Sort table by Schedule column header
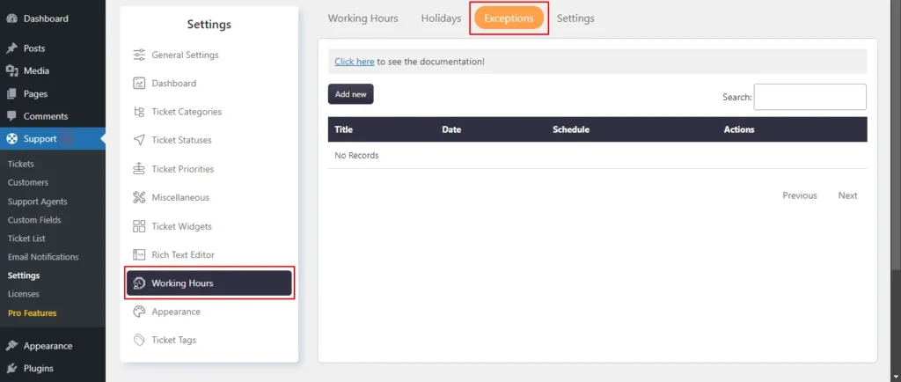 570,129
